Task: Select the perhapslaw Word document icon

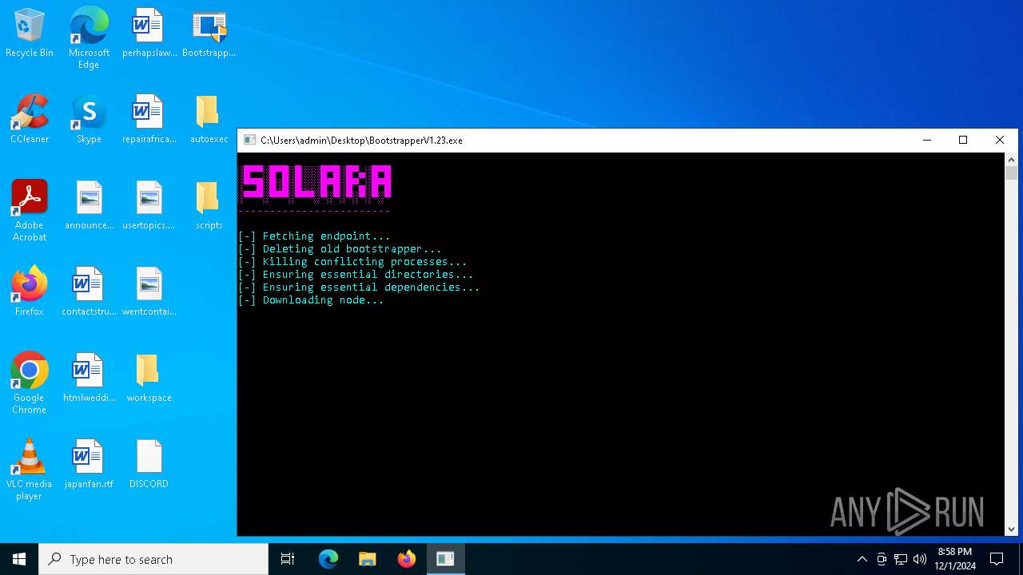Action: [149, 34]
